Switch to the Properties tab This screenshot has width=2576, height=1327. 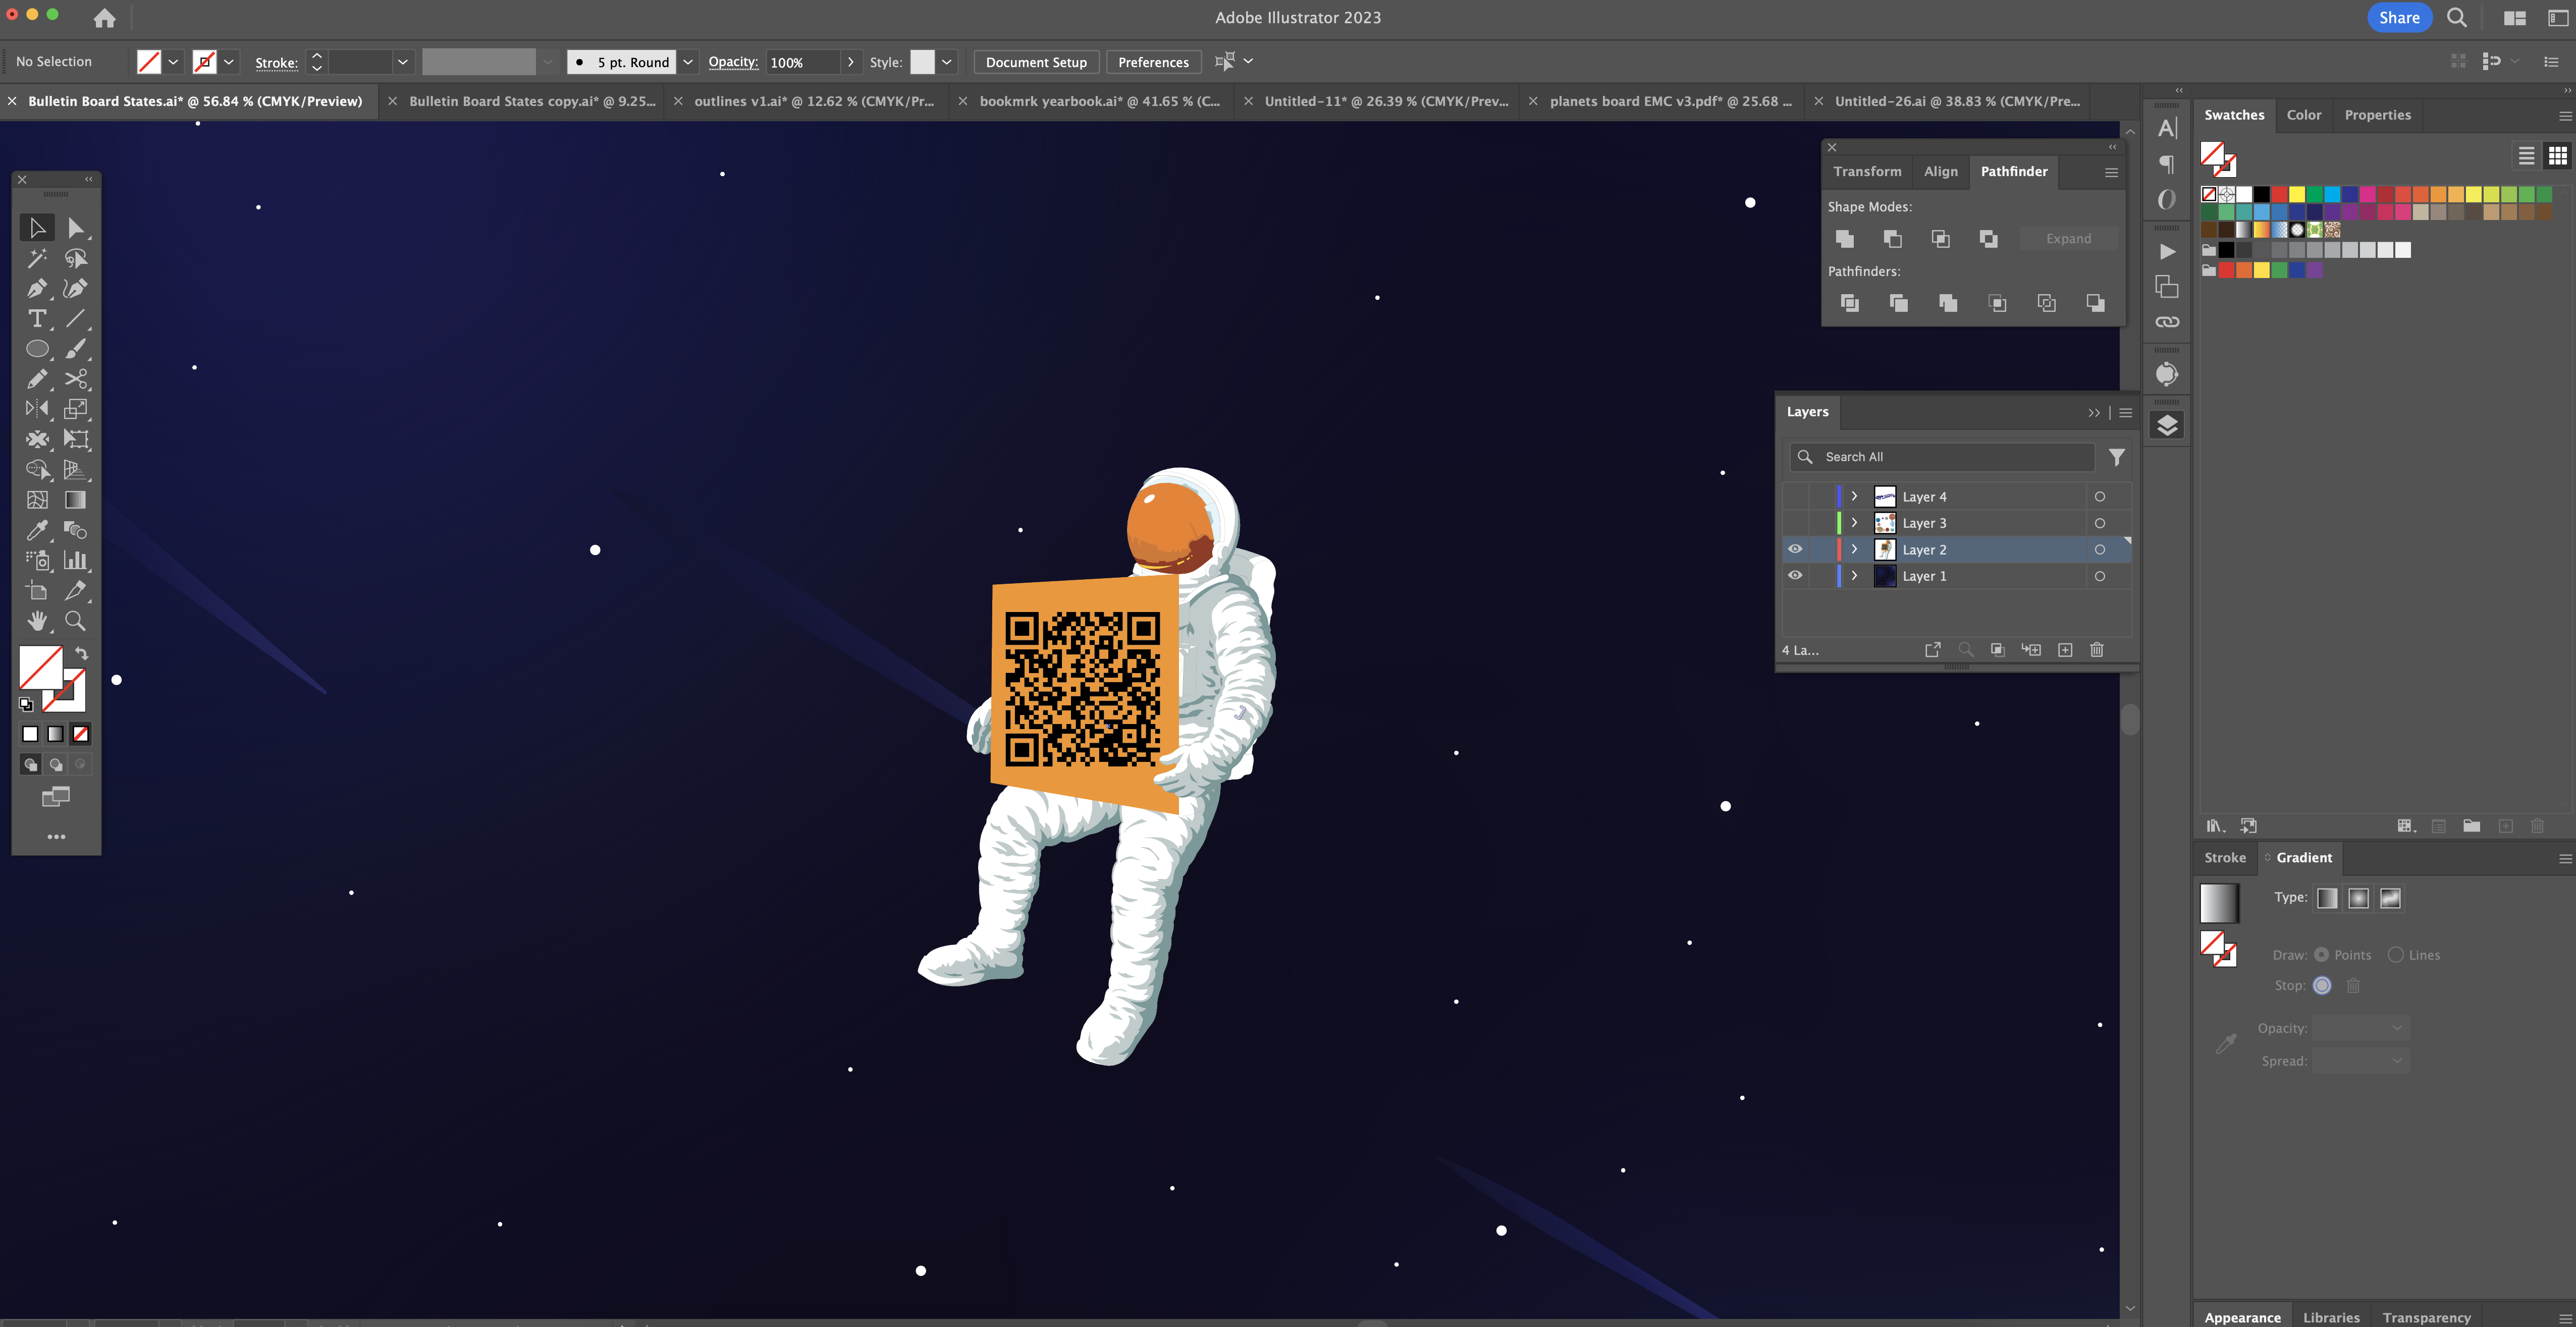click(x=2378, y=115)
